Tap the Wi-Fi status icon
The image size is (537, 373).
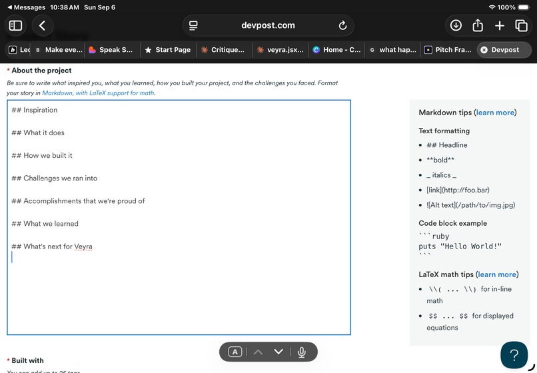click(x=492, y=7)
